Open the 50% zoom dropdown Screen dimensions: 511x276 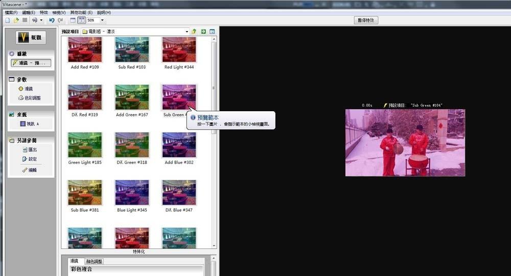(x=102, y=20)
